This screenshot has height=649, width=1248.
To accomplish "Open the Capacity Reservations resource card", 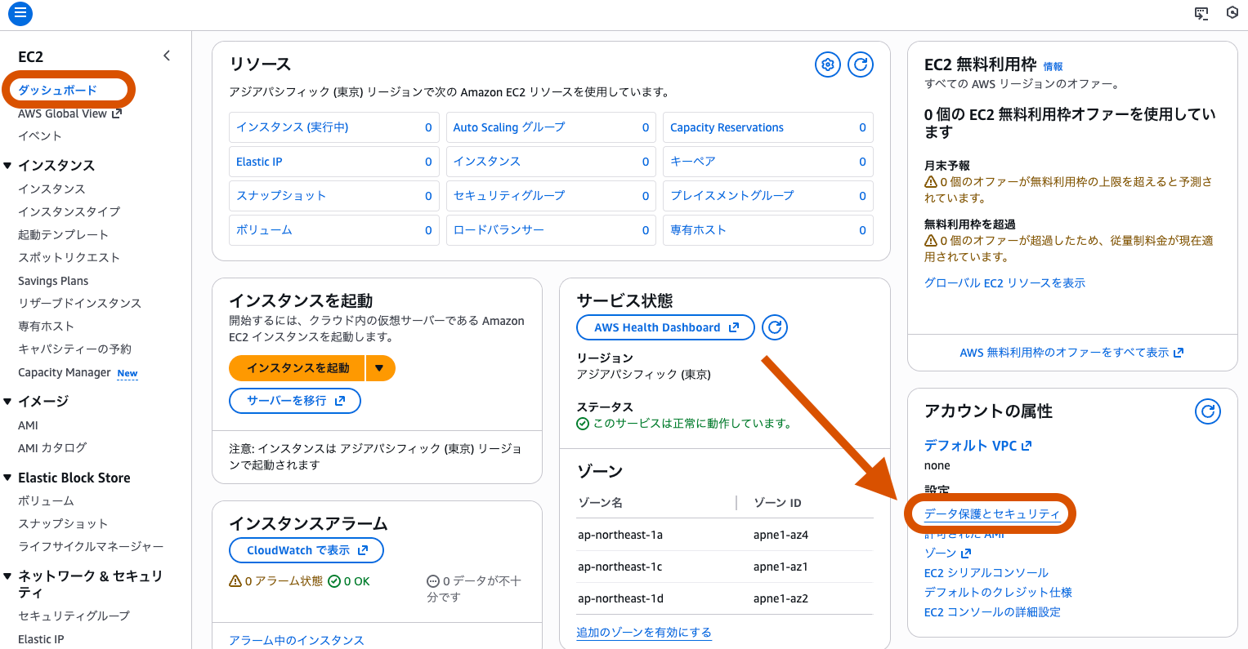I will point(768,127).
